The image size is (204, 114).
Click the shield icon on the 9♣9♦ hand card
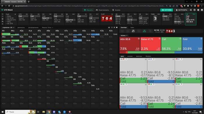coord(154,59)
